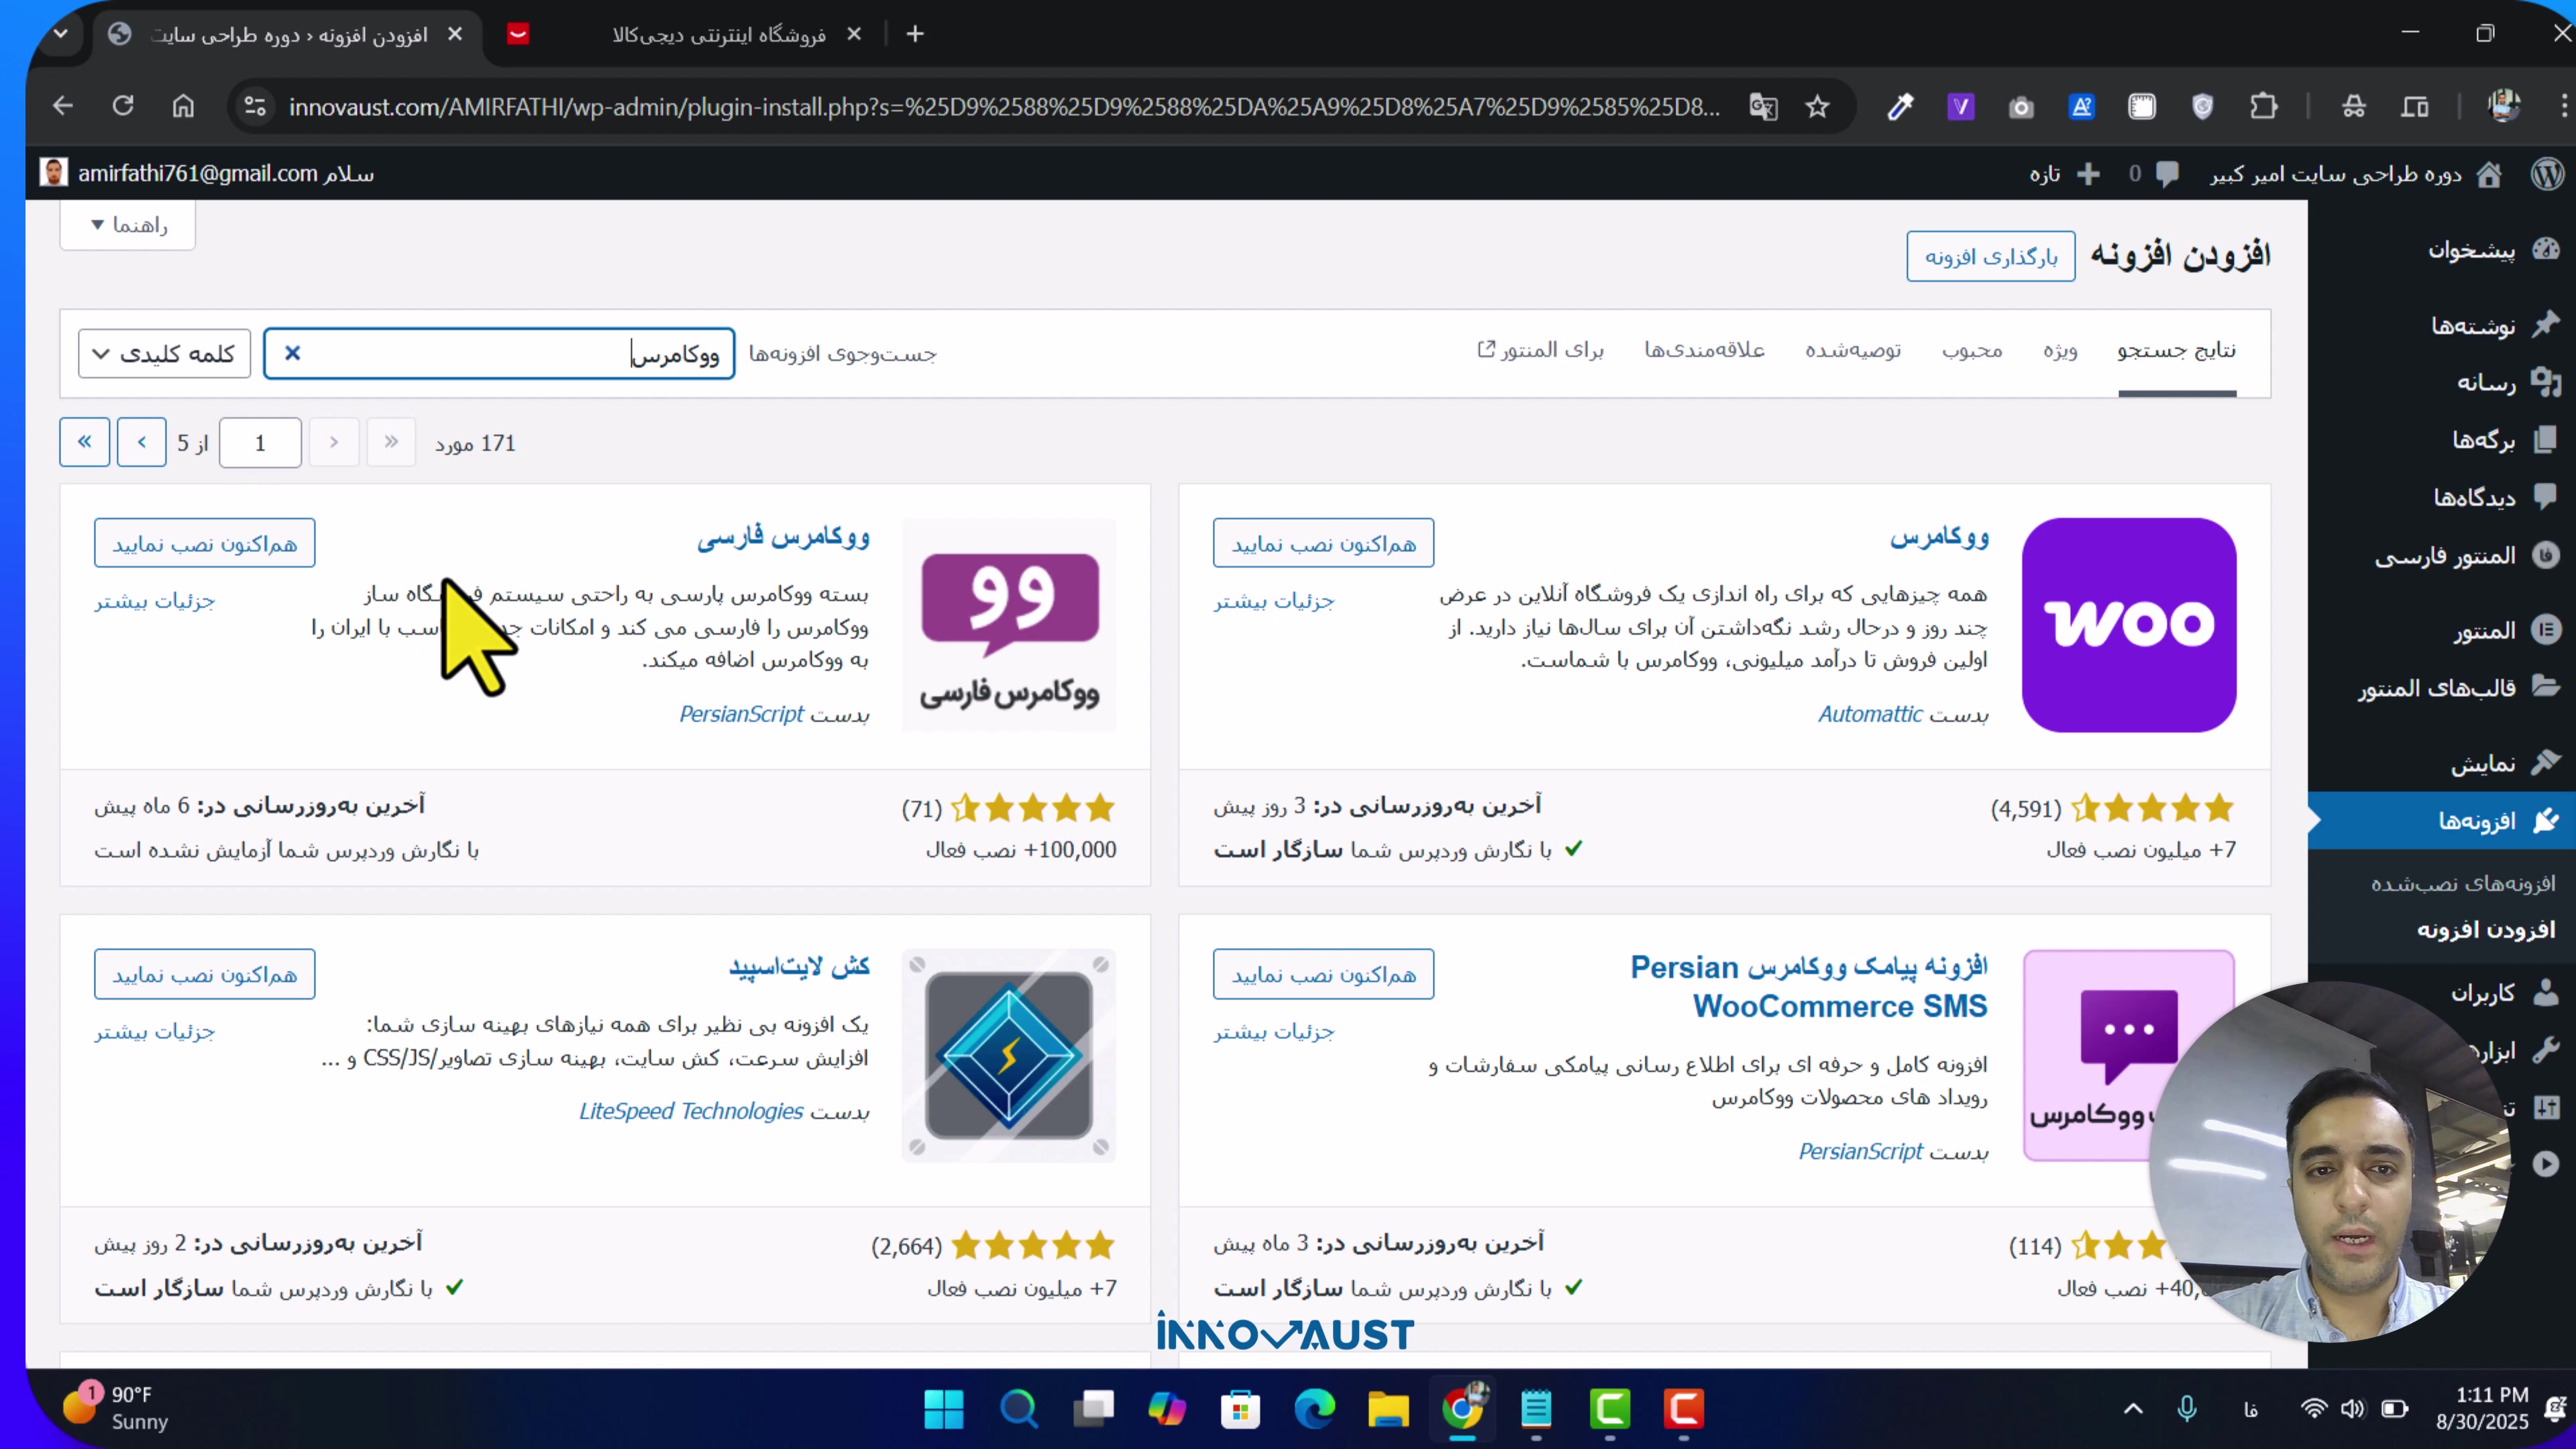Expand the browser tab search chevron
2576x1449 pixels.
pyautogui.click(x=61, y=34)
